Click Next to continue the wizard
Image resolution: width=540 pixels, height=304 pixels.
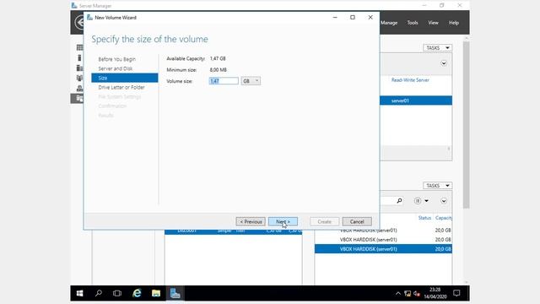283,221
